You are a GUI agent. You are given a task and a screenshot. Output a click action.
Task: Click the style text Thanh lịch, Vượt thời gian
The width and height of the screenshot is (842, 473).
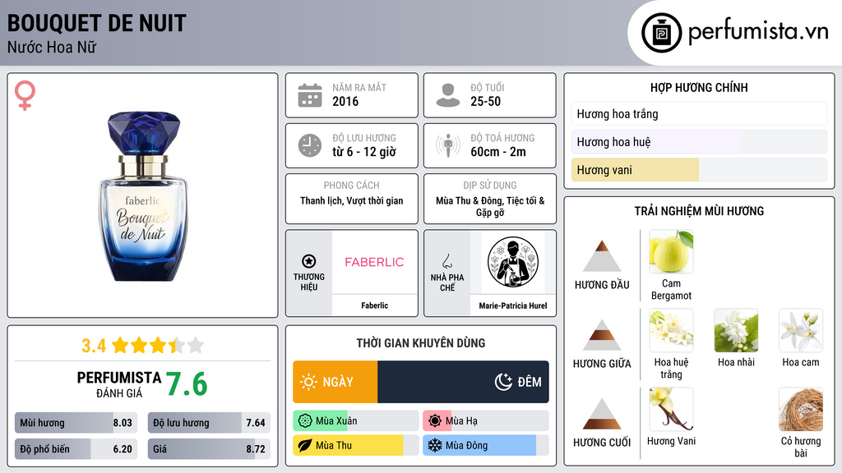(352, 200)
